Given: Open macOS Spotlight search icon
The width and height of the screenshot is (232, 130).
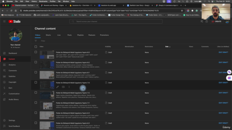Looking at the screenshot, I should 209,1.
